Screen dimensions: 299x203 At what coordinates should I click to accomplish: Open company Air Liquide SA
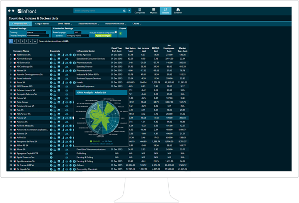(23, 169)
